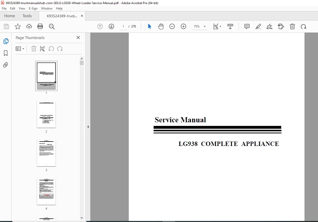Select the 693524389-truck document tab
This screenshot has width=318, height=222.
click(62, 16)
